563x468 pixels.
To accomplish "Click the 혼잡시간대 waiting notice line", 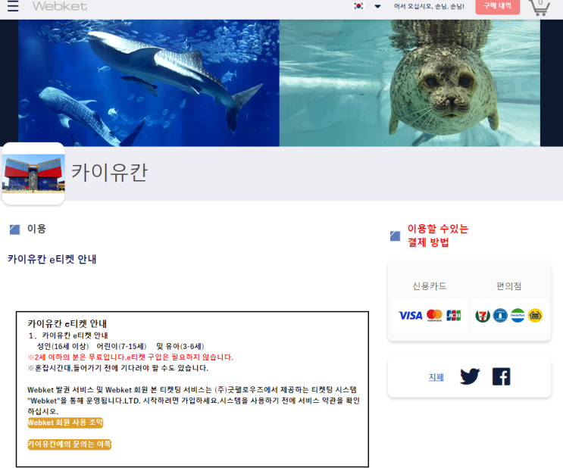I will [x=117, y=368].
